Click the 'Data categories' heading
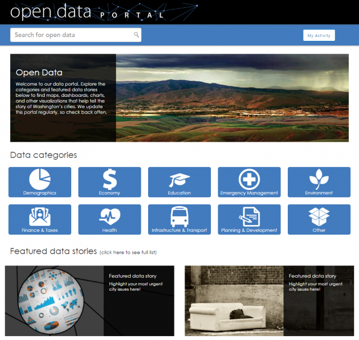Image resolution: width=359 pixels, height=340 pixels. click(x=44, y=155)
